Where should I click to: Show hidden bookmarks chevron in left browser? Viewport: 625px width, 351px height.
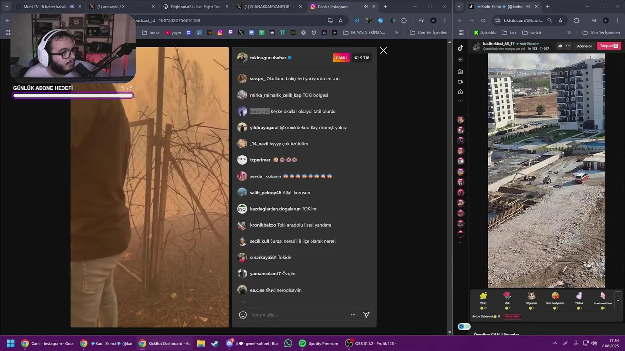(x=396, y=33)
